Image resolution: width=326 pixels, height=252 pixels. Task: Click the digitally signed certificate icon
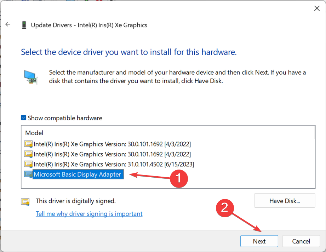pos(25,202)
